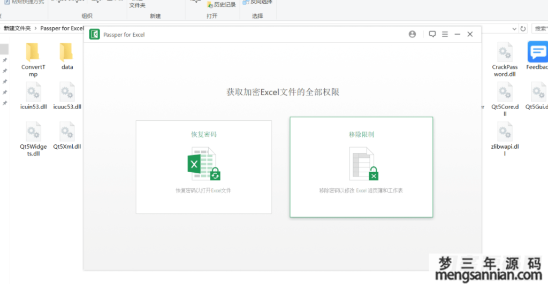Image resolution: width=548 pixels, height=284 pixels.
Task: Open the feedback chat icon in Passper
Action: (x=432, y=34)
